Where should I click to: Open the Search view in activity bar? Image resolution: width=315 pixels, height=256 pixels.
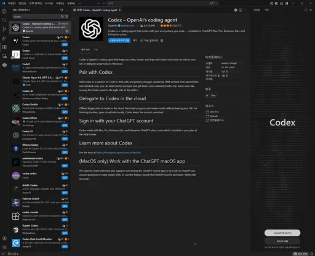4,20
